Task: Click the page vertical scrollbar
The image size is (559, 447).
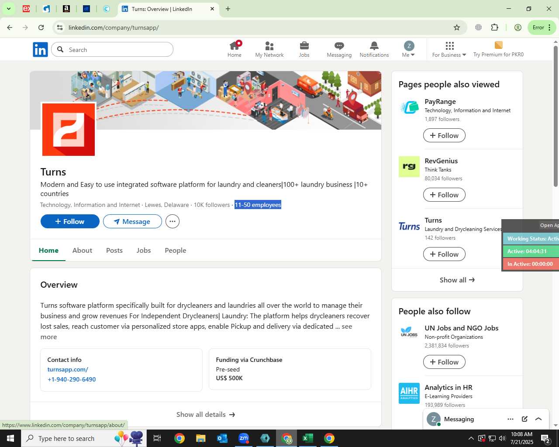Action: point(556,116)
